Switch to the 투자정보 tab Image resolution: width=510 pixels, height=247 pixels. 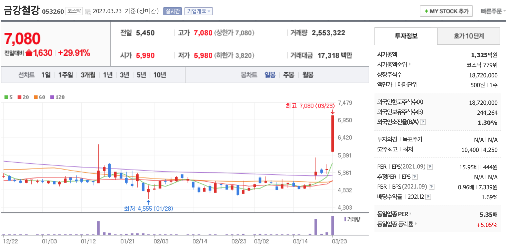click(x=406, y=36)
